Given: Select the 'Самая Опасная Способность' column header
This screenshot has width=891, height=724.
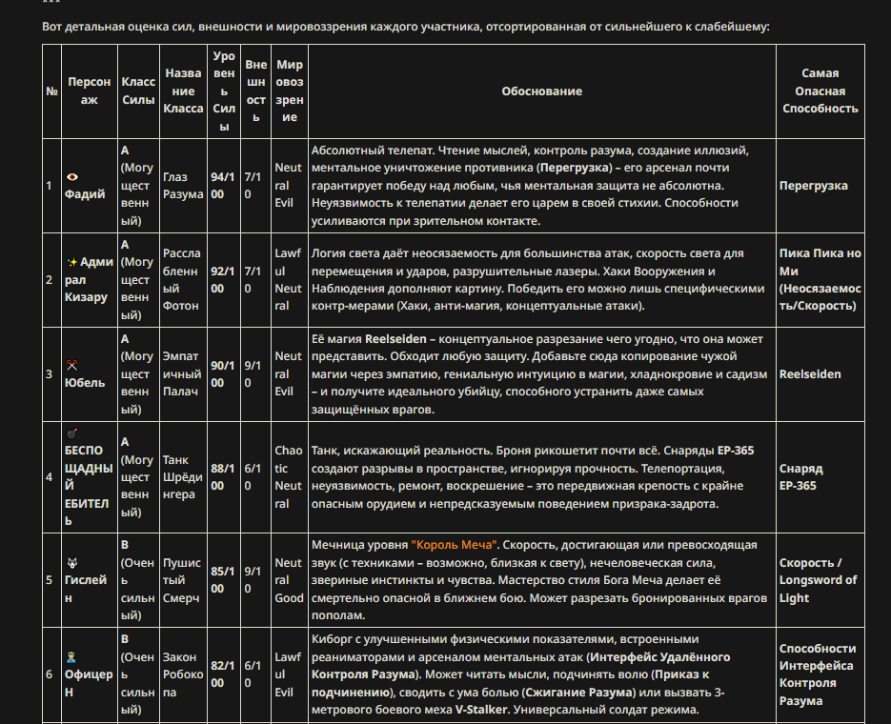Looking at the screenshot, I should coord(820,90).
